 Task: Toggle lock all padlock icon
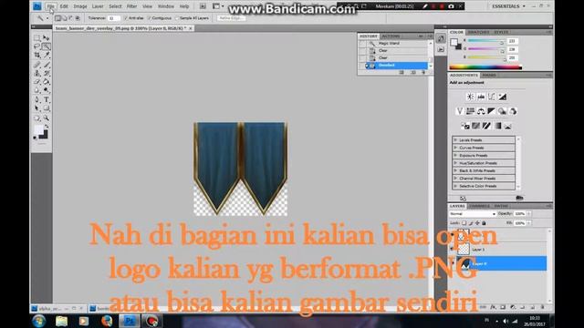(484, 223)
